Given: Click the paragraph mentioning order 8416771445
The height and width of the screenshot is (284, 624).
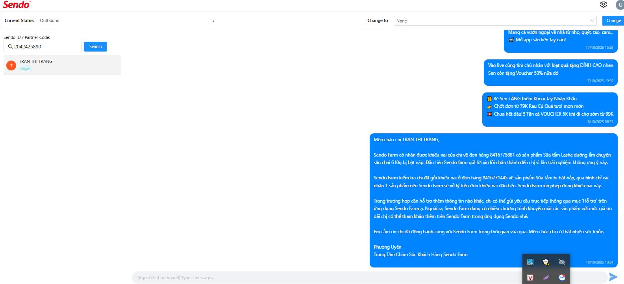Looking at the screenshot, I should 491,182.
